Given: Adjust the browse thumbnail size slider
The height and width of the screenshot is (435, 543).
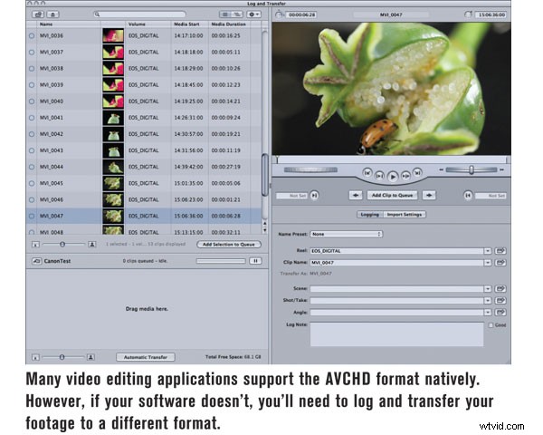Looking at the screenshot, I should point(62,244).
